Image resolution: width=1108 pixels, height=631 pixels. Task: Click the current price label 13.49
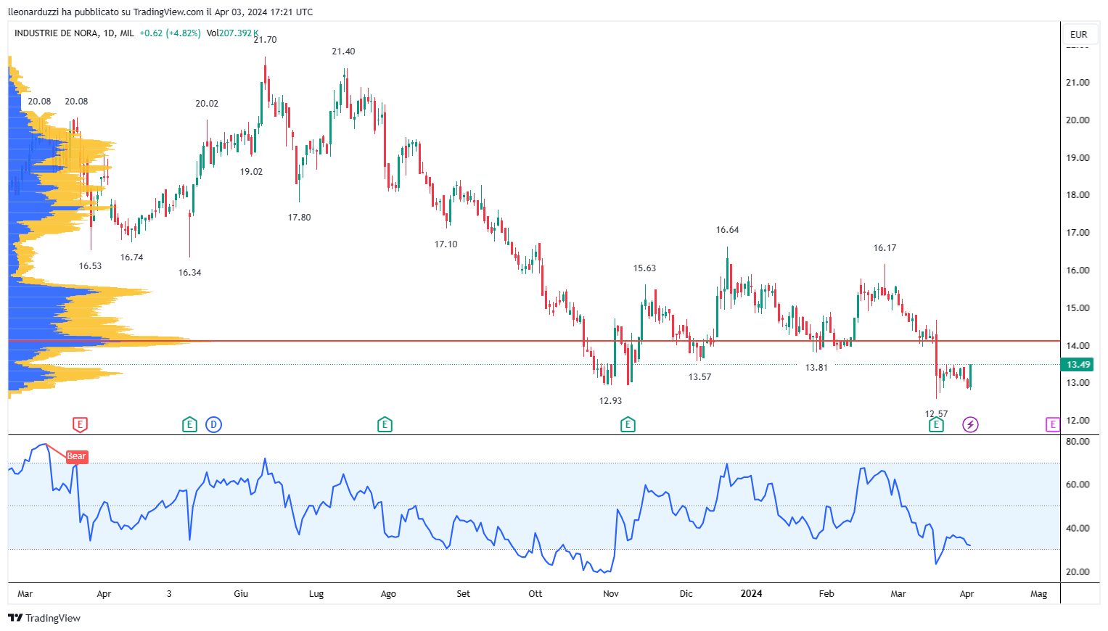(x=1079, y=365)
